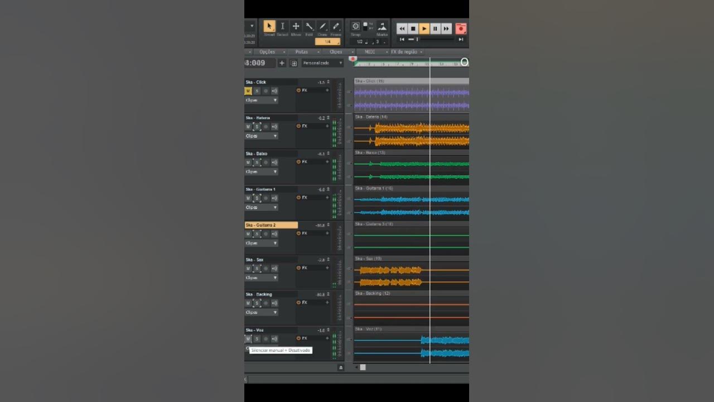Image resolution: width=714 pixels, height=402 pixels.
Task: Solo the Ska - Click track
Action: point(257,91)
